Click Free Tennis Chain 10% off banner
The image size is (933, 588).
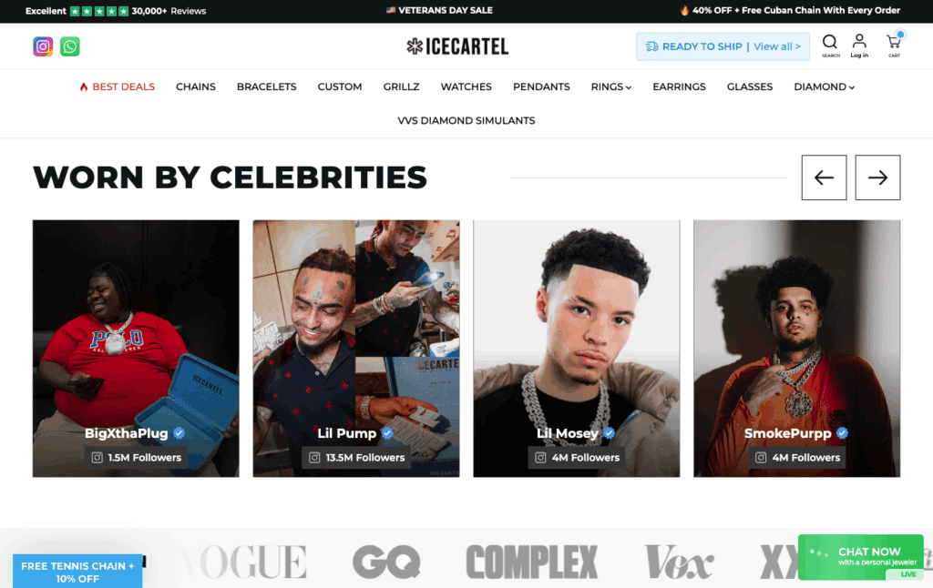click(77, 572)
